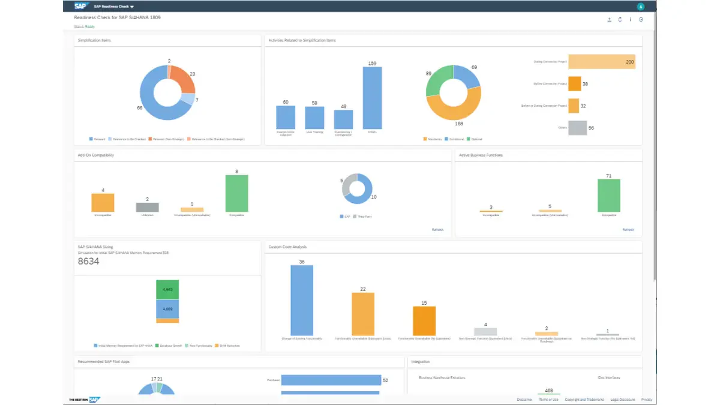This screenshot has width=720, height=405.
Task: Click the SAP legend swatch under donut
Action: coord(341,216)
